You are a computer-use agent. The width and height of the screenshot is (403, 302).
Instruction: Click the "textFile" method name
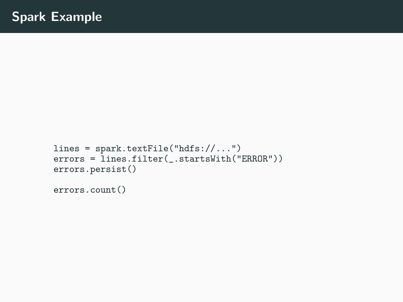[147, 148]
